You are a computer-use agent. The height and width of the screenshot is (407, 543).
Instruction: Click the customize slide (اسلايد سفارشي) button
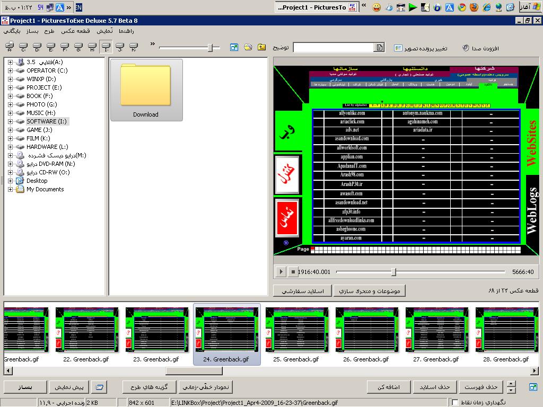[x=302, y=291]
